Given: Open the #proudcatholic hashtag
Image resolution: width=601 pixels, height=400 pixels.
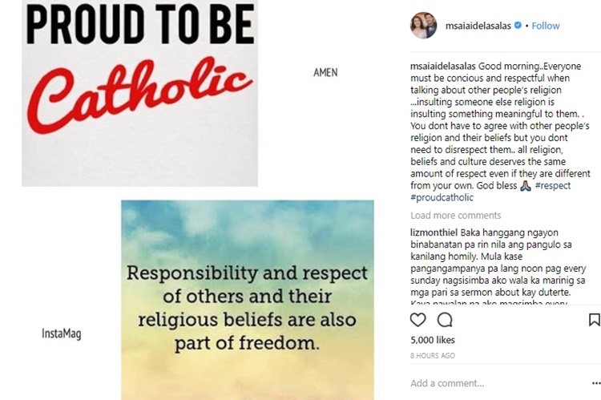Looking at the screenshot, I should (442, 197).
